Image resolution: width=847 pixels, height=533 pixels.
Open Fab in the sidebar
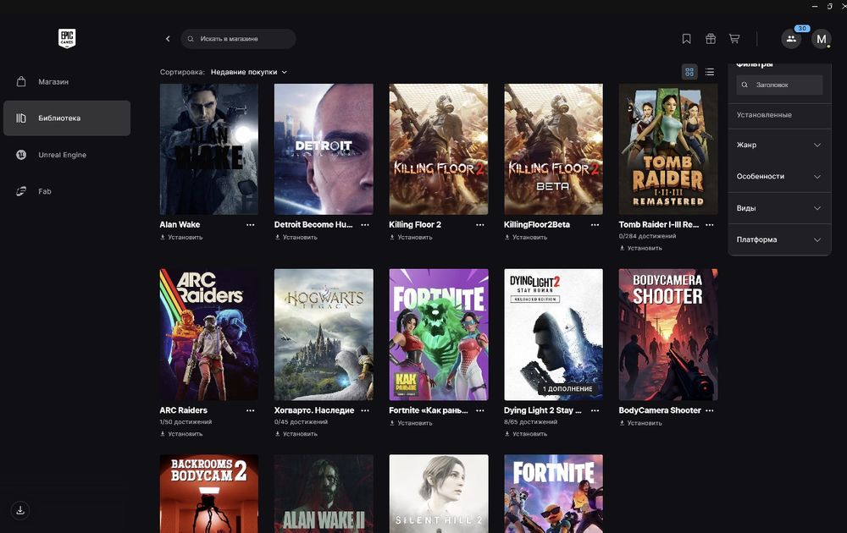pyautogui.click(x=67, y=191)
